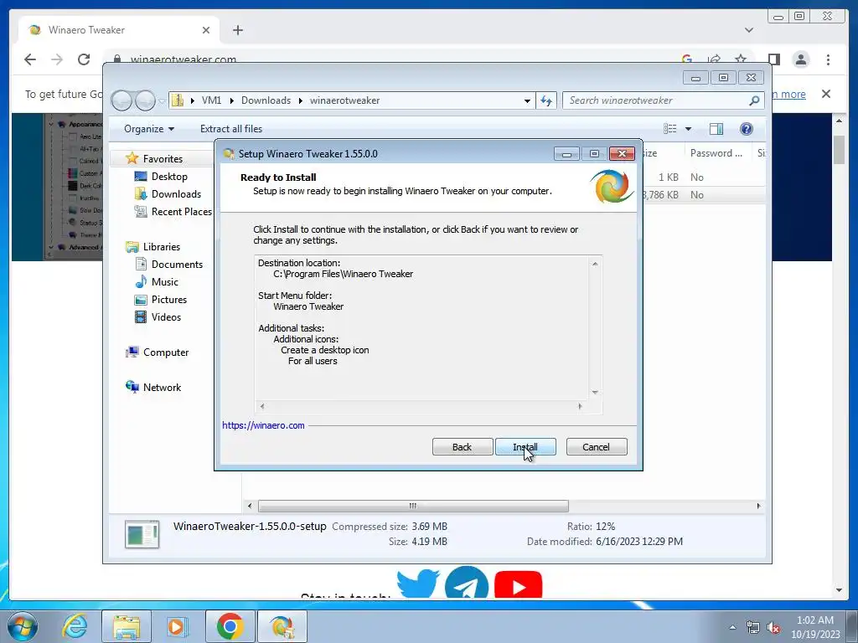Open Chrome three-dot menu

[828, 59]
